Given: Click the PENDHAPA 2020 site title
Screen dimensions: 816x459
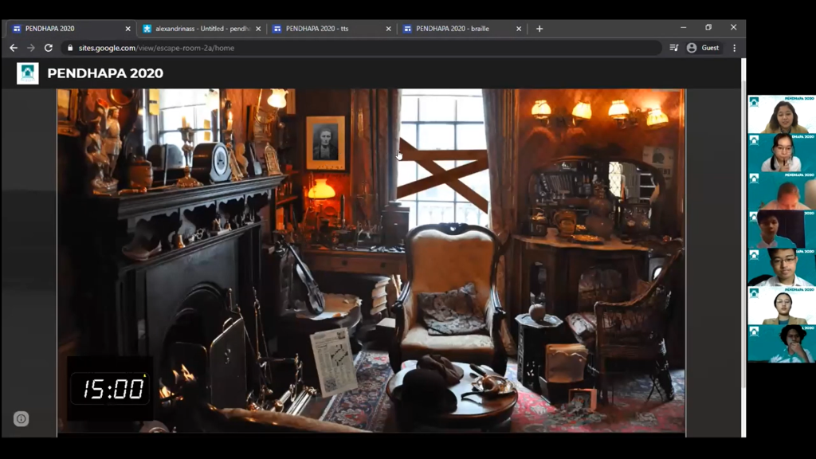Looking at the screenshot, I should (105, 73).
